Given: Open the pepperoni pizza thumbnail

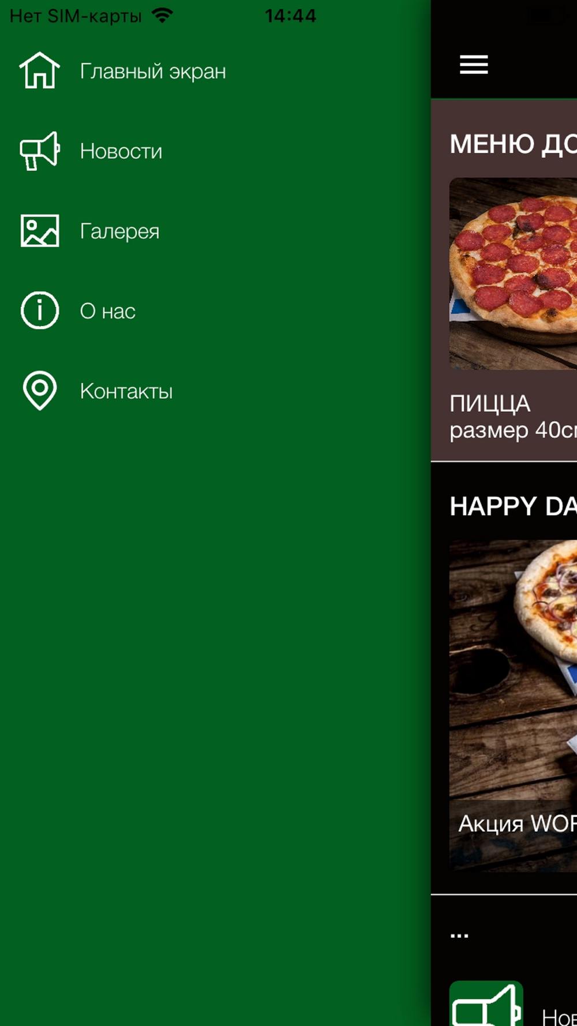Looking at the screenshot, I should (x=513, y=274).
